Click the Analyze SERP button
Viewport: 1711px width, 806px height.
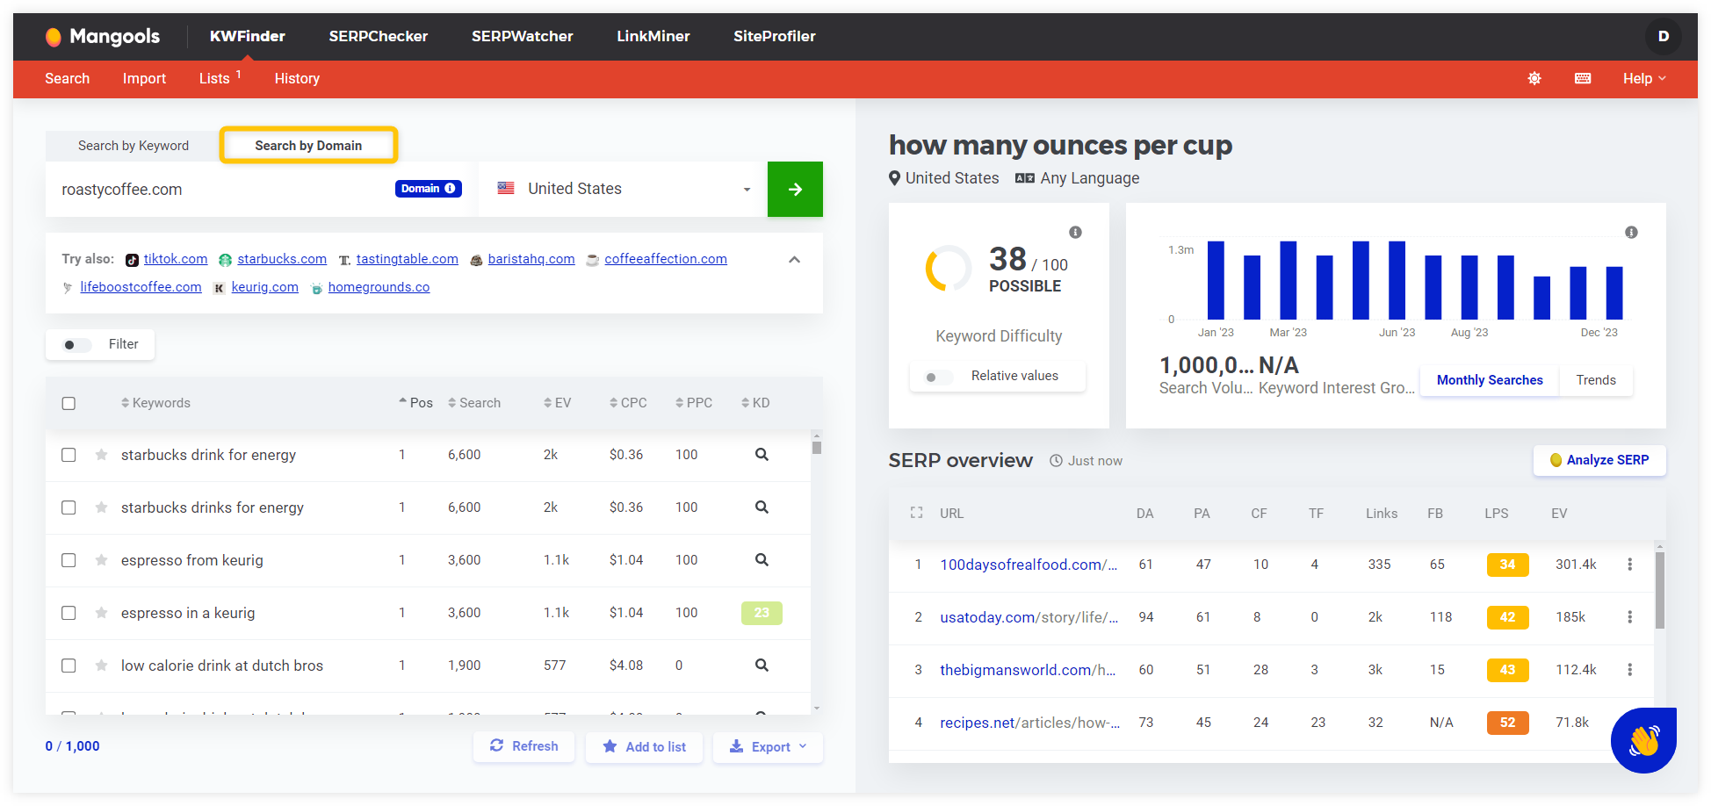click(1599, 460)
